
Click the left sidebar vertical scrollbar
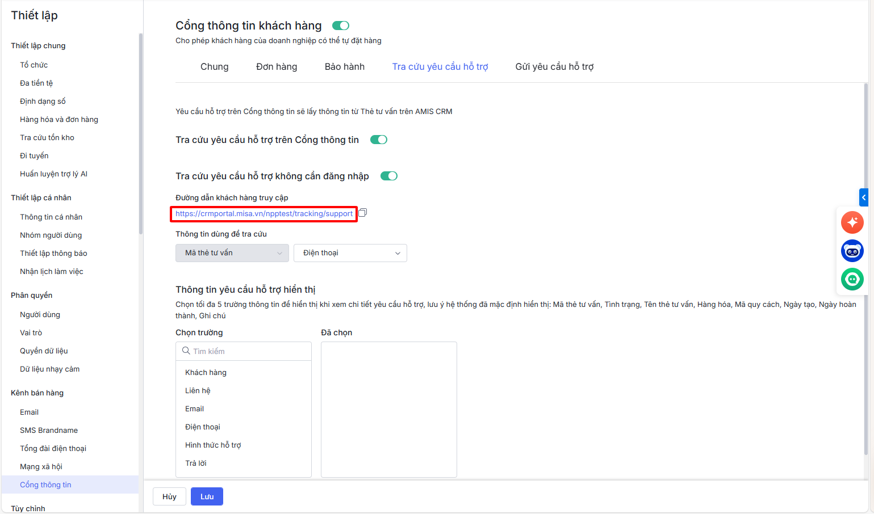point(140,133)
